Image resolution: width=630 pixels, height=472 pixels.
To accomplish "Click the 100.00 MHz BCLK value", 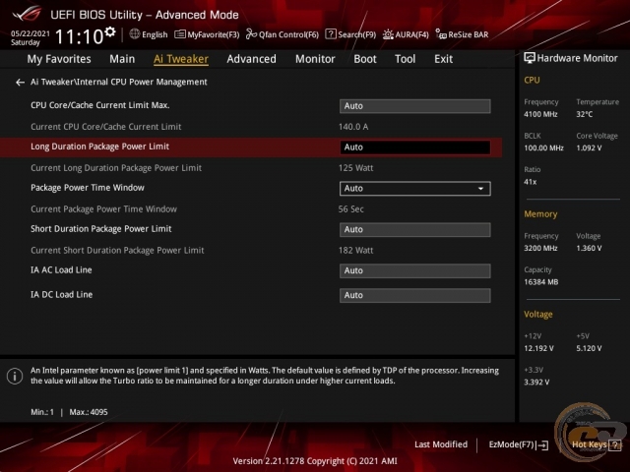I will pos(543,148).
